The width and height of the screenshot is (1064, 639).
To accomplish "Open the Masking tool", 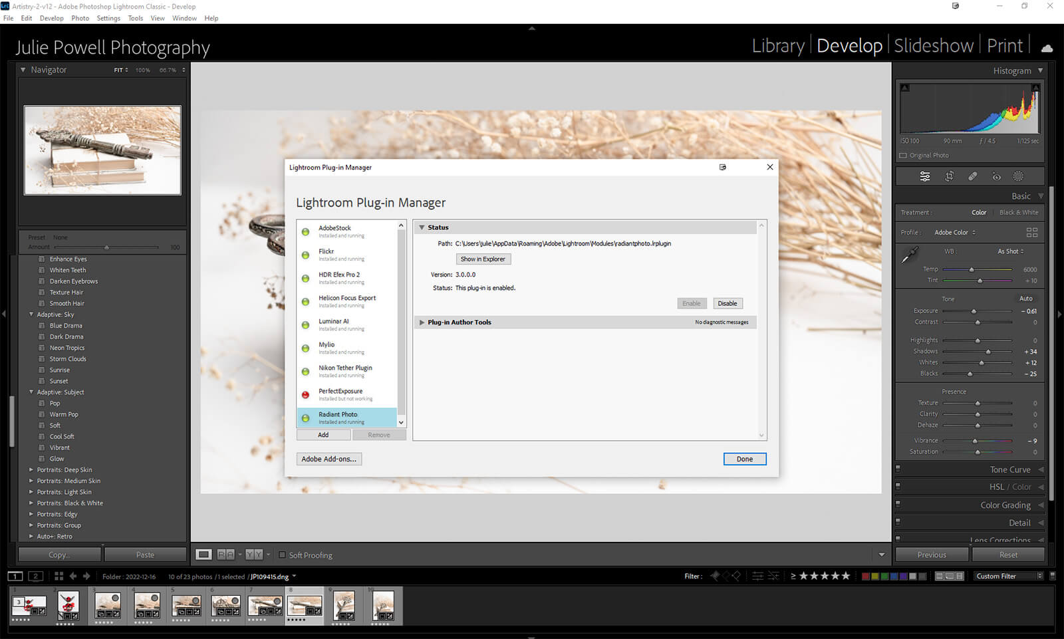I will coord(1018,176).
